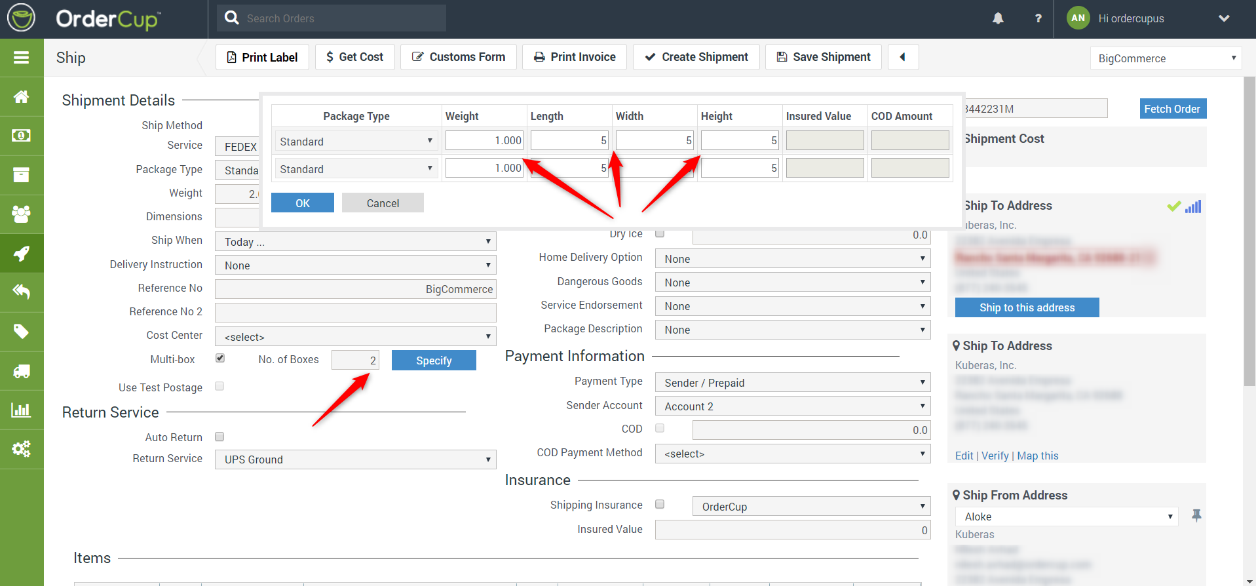Open the help question mark
The image size is (1256, 586).
(1038, 18)
